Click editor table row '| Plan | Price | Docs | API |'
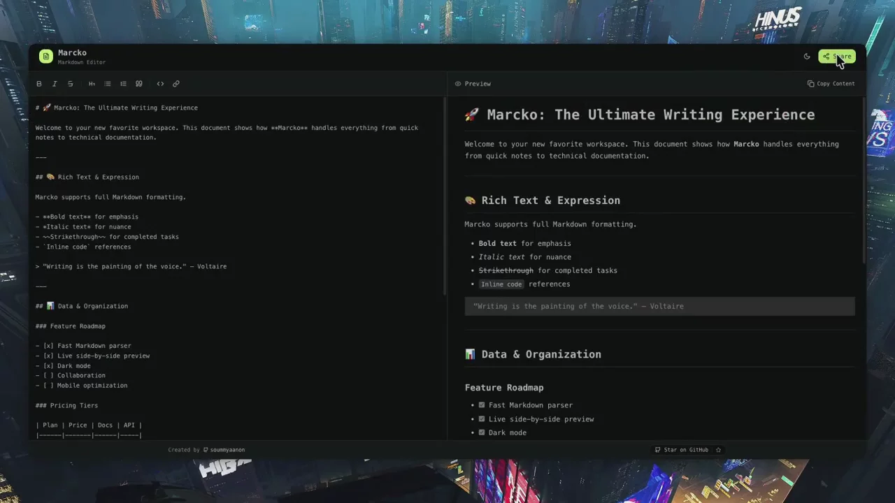895x503 pixels. [x=89, y=425]
